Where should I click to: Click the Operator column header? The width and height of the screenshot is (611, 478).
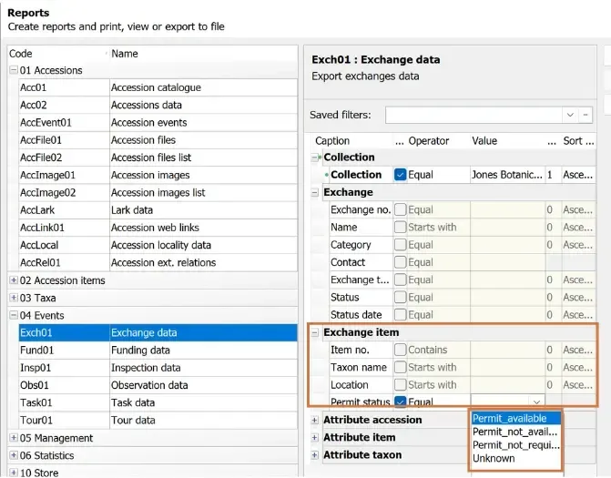[429, 141]
